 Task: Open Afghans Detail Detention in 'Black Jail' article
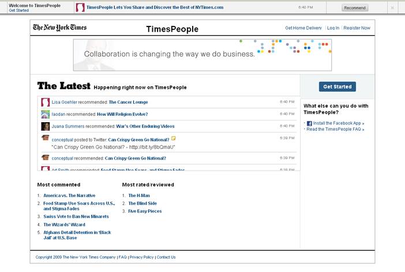coord(77,235)
